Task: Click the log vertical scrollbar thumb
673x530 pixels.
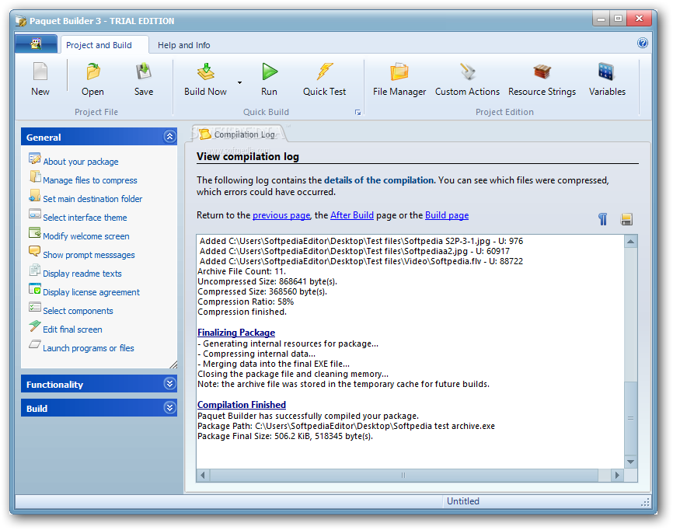Action: pyautogui.click(x=630, y=418)
